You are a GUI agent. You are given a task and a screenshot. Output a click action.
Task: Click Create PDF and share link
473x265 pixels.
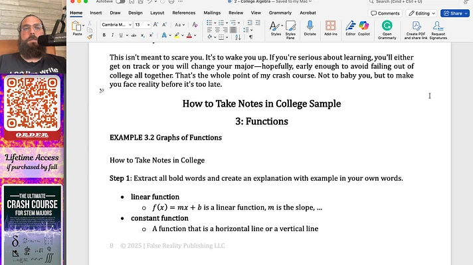click(415, 26)
